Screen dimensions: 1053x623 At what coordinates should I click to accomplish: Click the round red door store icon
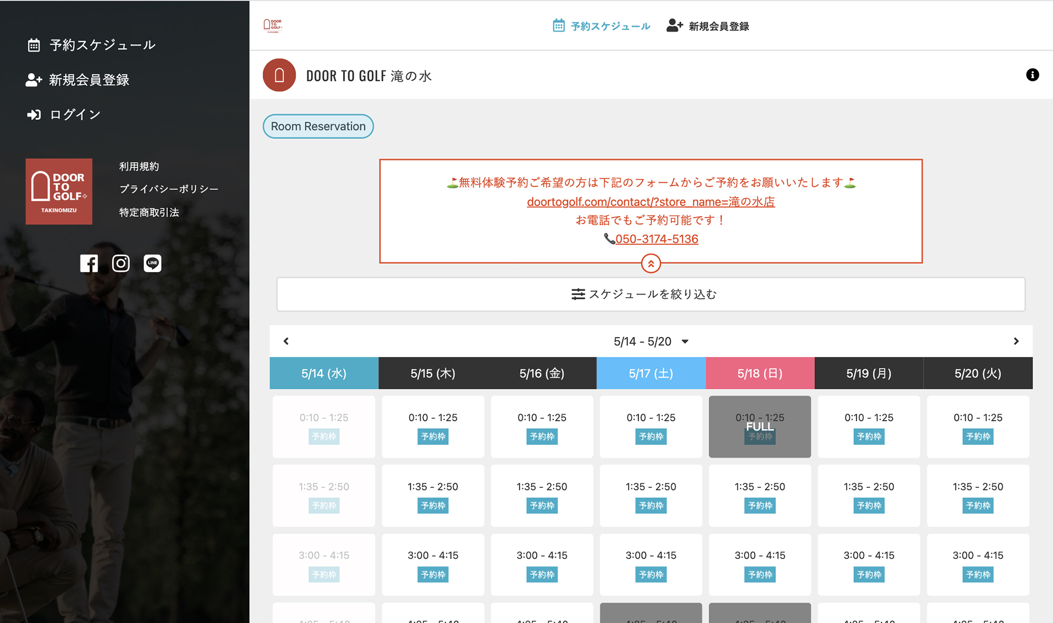280,75
